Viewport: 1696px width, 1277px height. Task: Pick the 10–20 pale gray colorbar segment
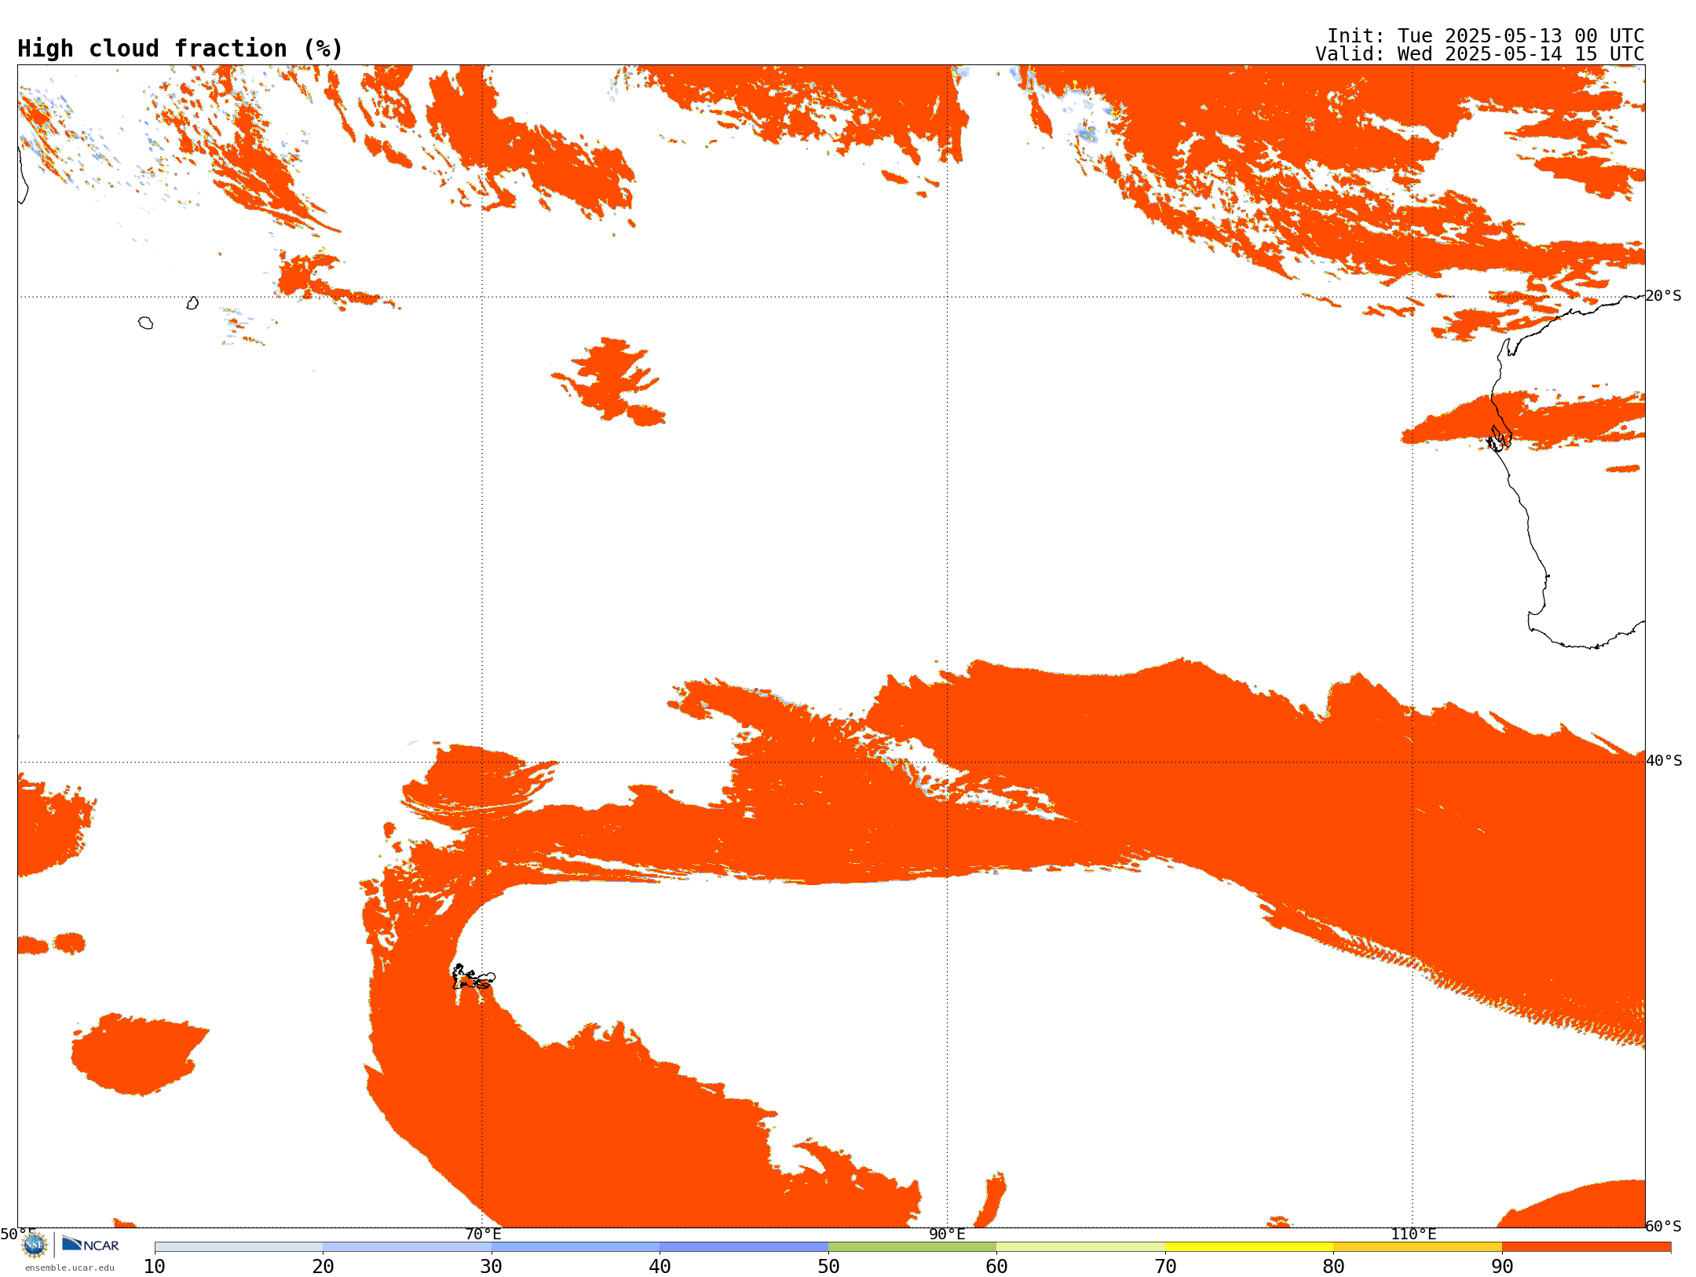point(239,1247)
